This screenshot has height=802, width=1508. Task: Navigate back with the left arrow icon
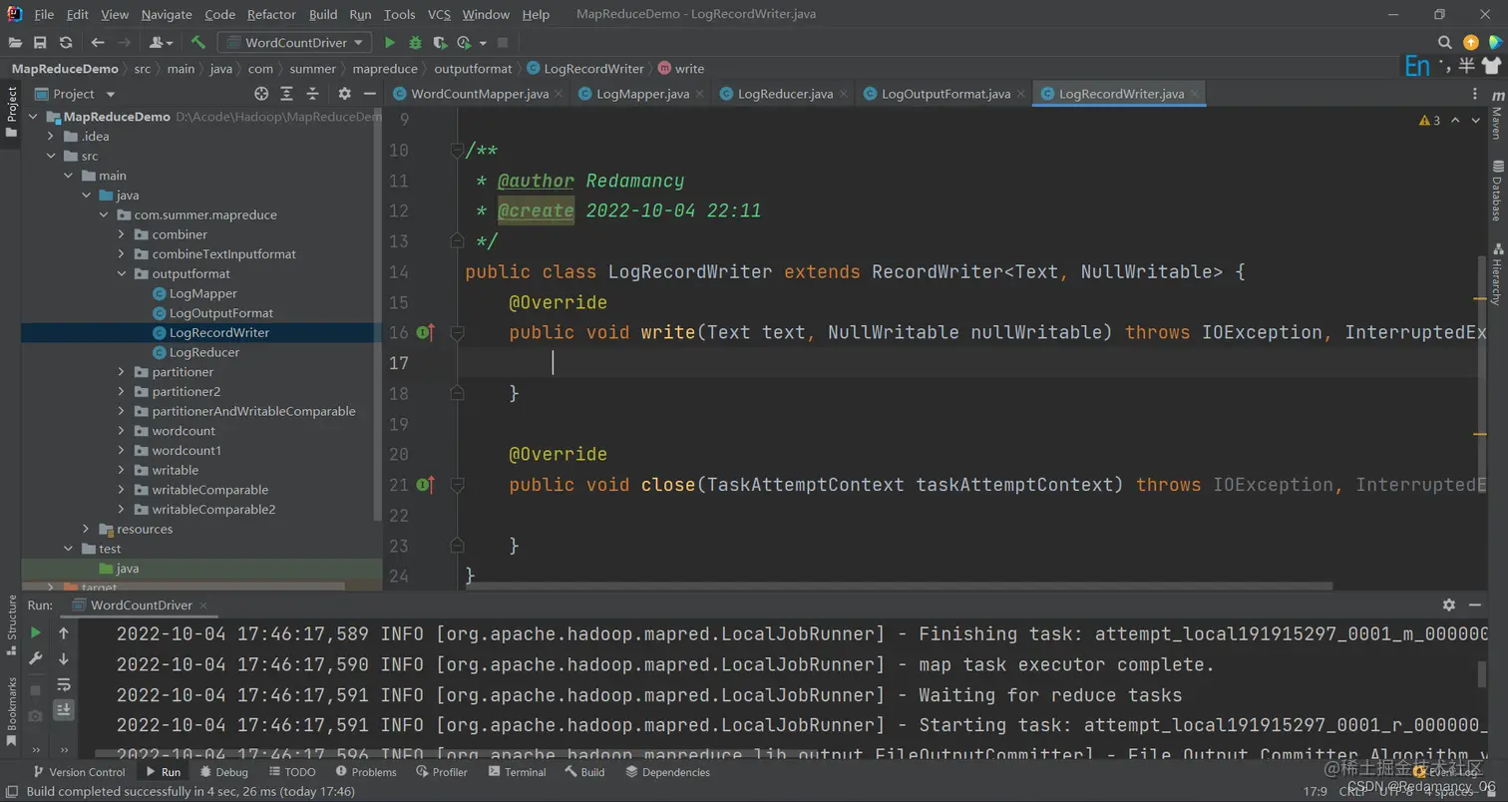tap(98, 43)
